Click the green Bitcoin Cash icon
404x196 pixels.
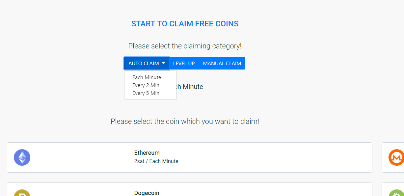click(x=396, y=193)
